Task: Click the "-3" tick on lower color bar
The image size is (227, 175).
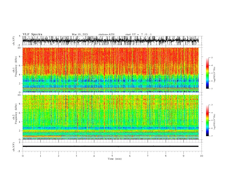Action: 211,105
